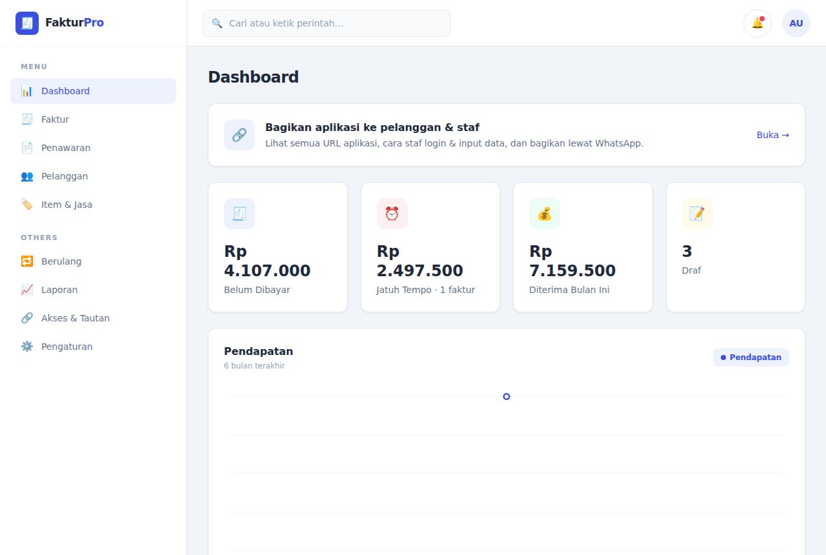Open Akses & Tautan page
This screenshot has width=826, height=555.
[93, 318]
